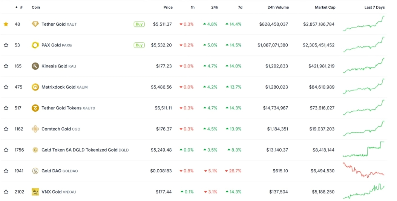View DGLD stepped 7-day sparkline

click(364, 149)
